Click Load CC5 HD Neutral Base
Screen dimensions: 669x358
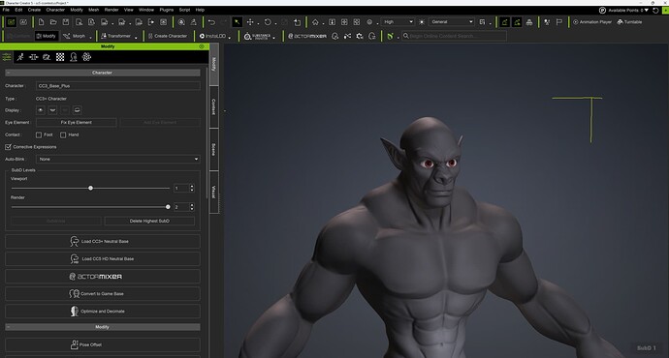pyautogui.click(x=103, y=258)
